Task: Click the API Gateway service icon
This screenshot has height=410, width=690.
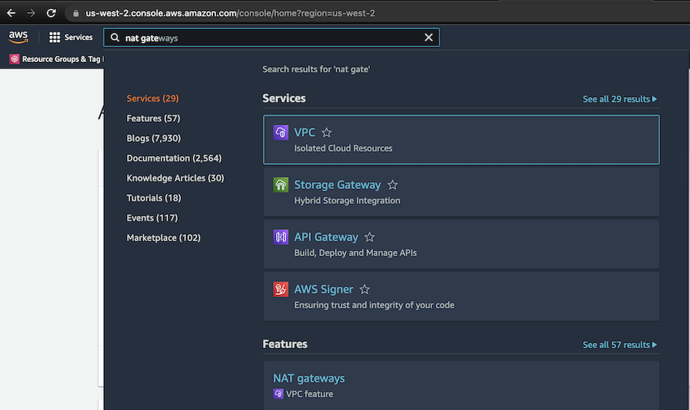Action: tap(281, 237)
